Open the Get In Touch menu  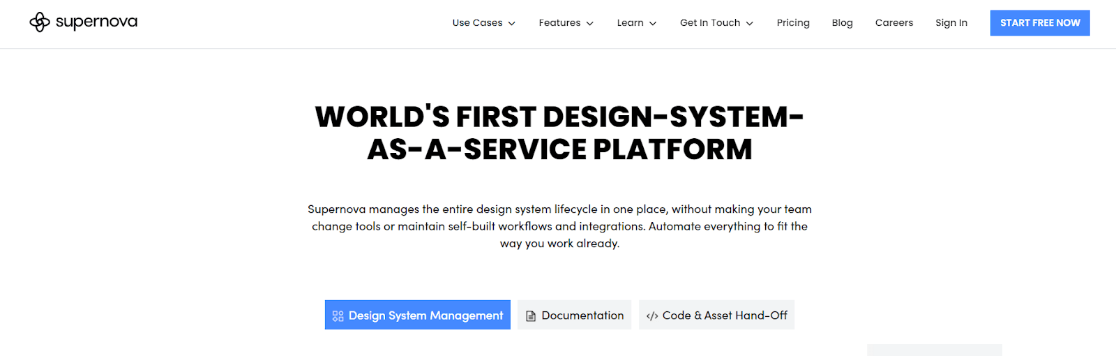(x=710, y=23)
